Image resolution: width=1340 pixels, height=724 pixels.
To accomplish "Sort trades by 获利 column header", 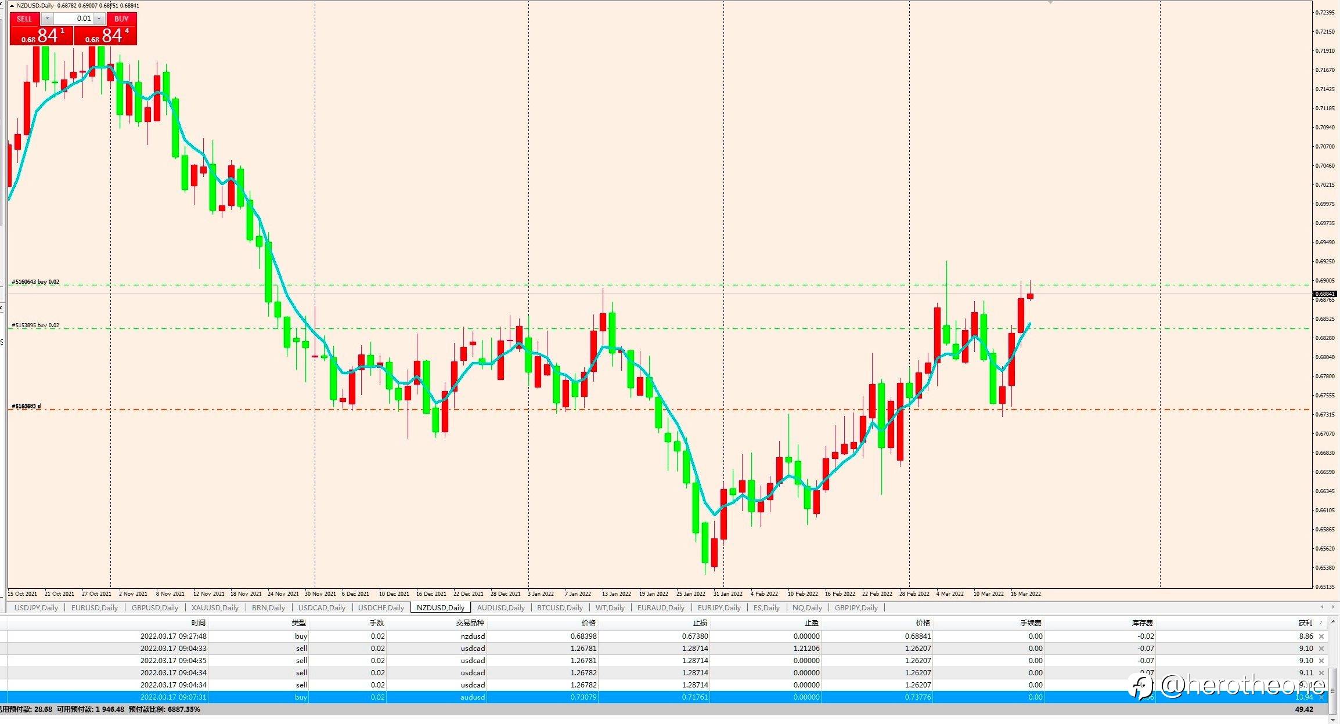I will pos(1305,623).
